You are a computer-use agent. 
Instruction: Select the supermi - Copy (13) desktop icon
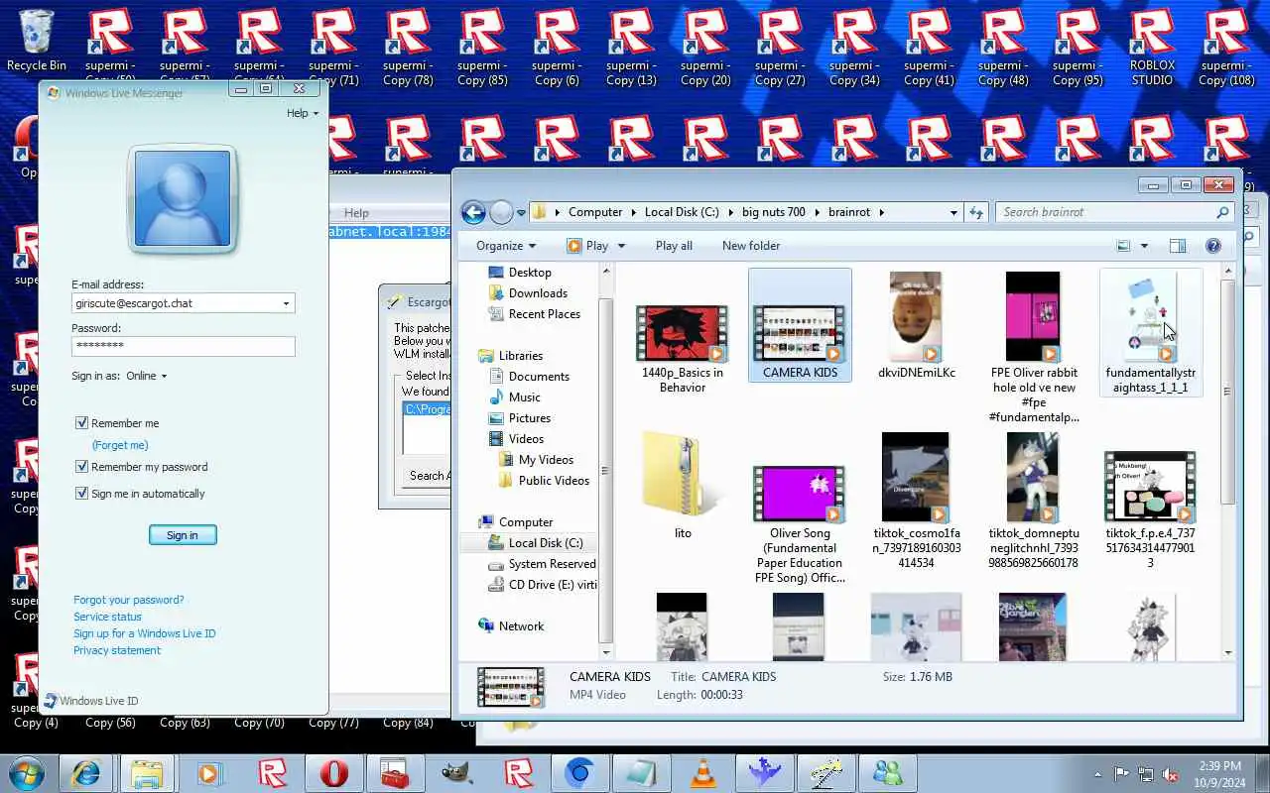pos(631,47)
